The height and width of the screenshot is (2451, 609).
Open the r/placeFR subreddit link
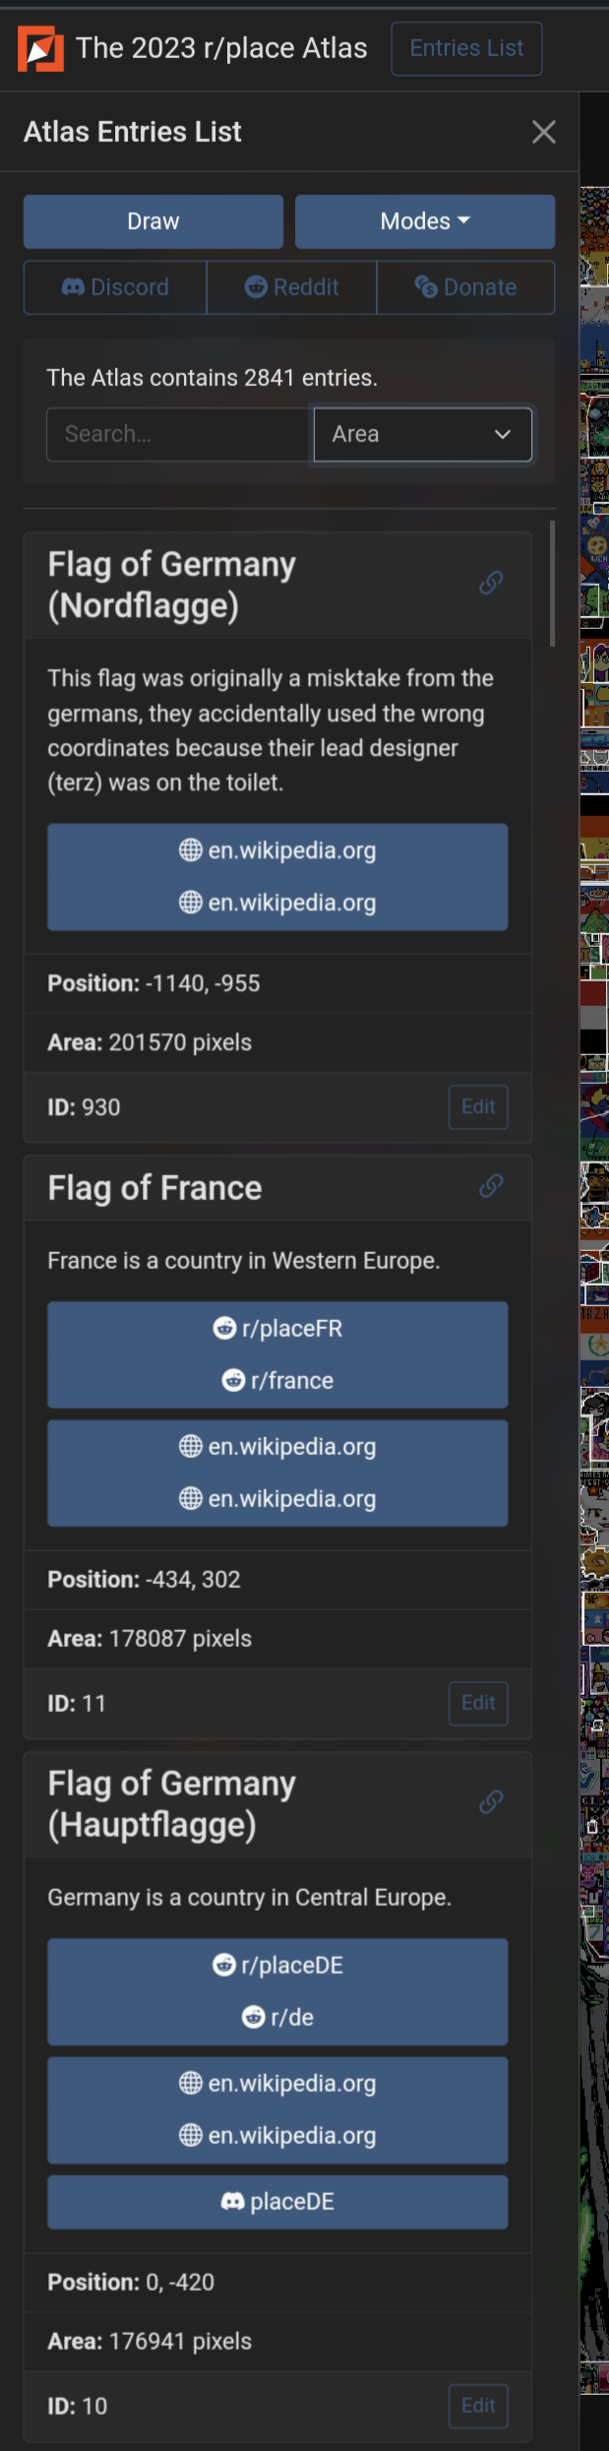click(x=277, y=1329)
